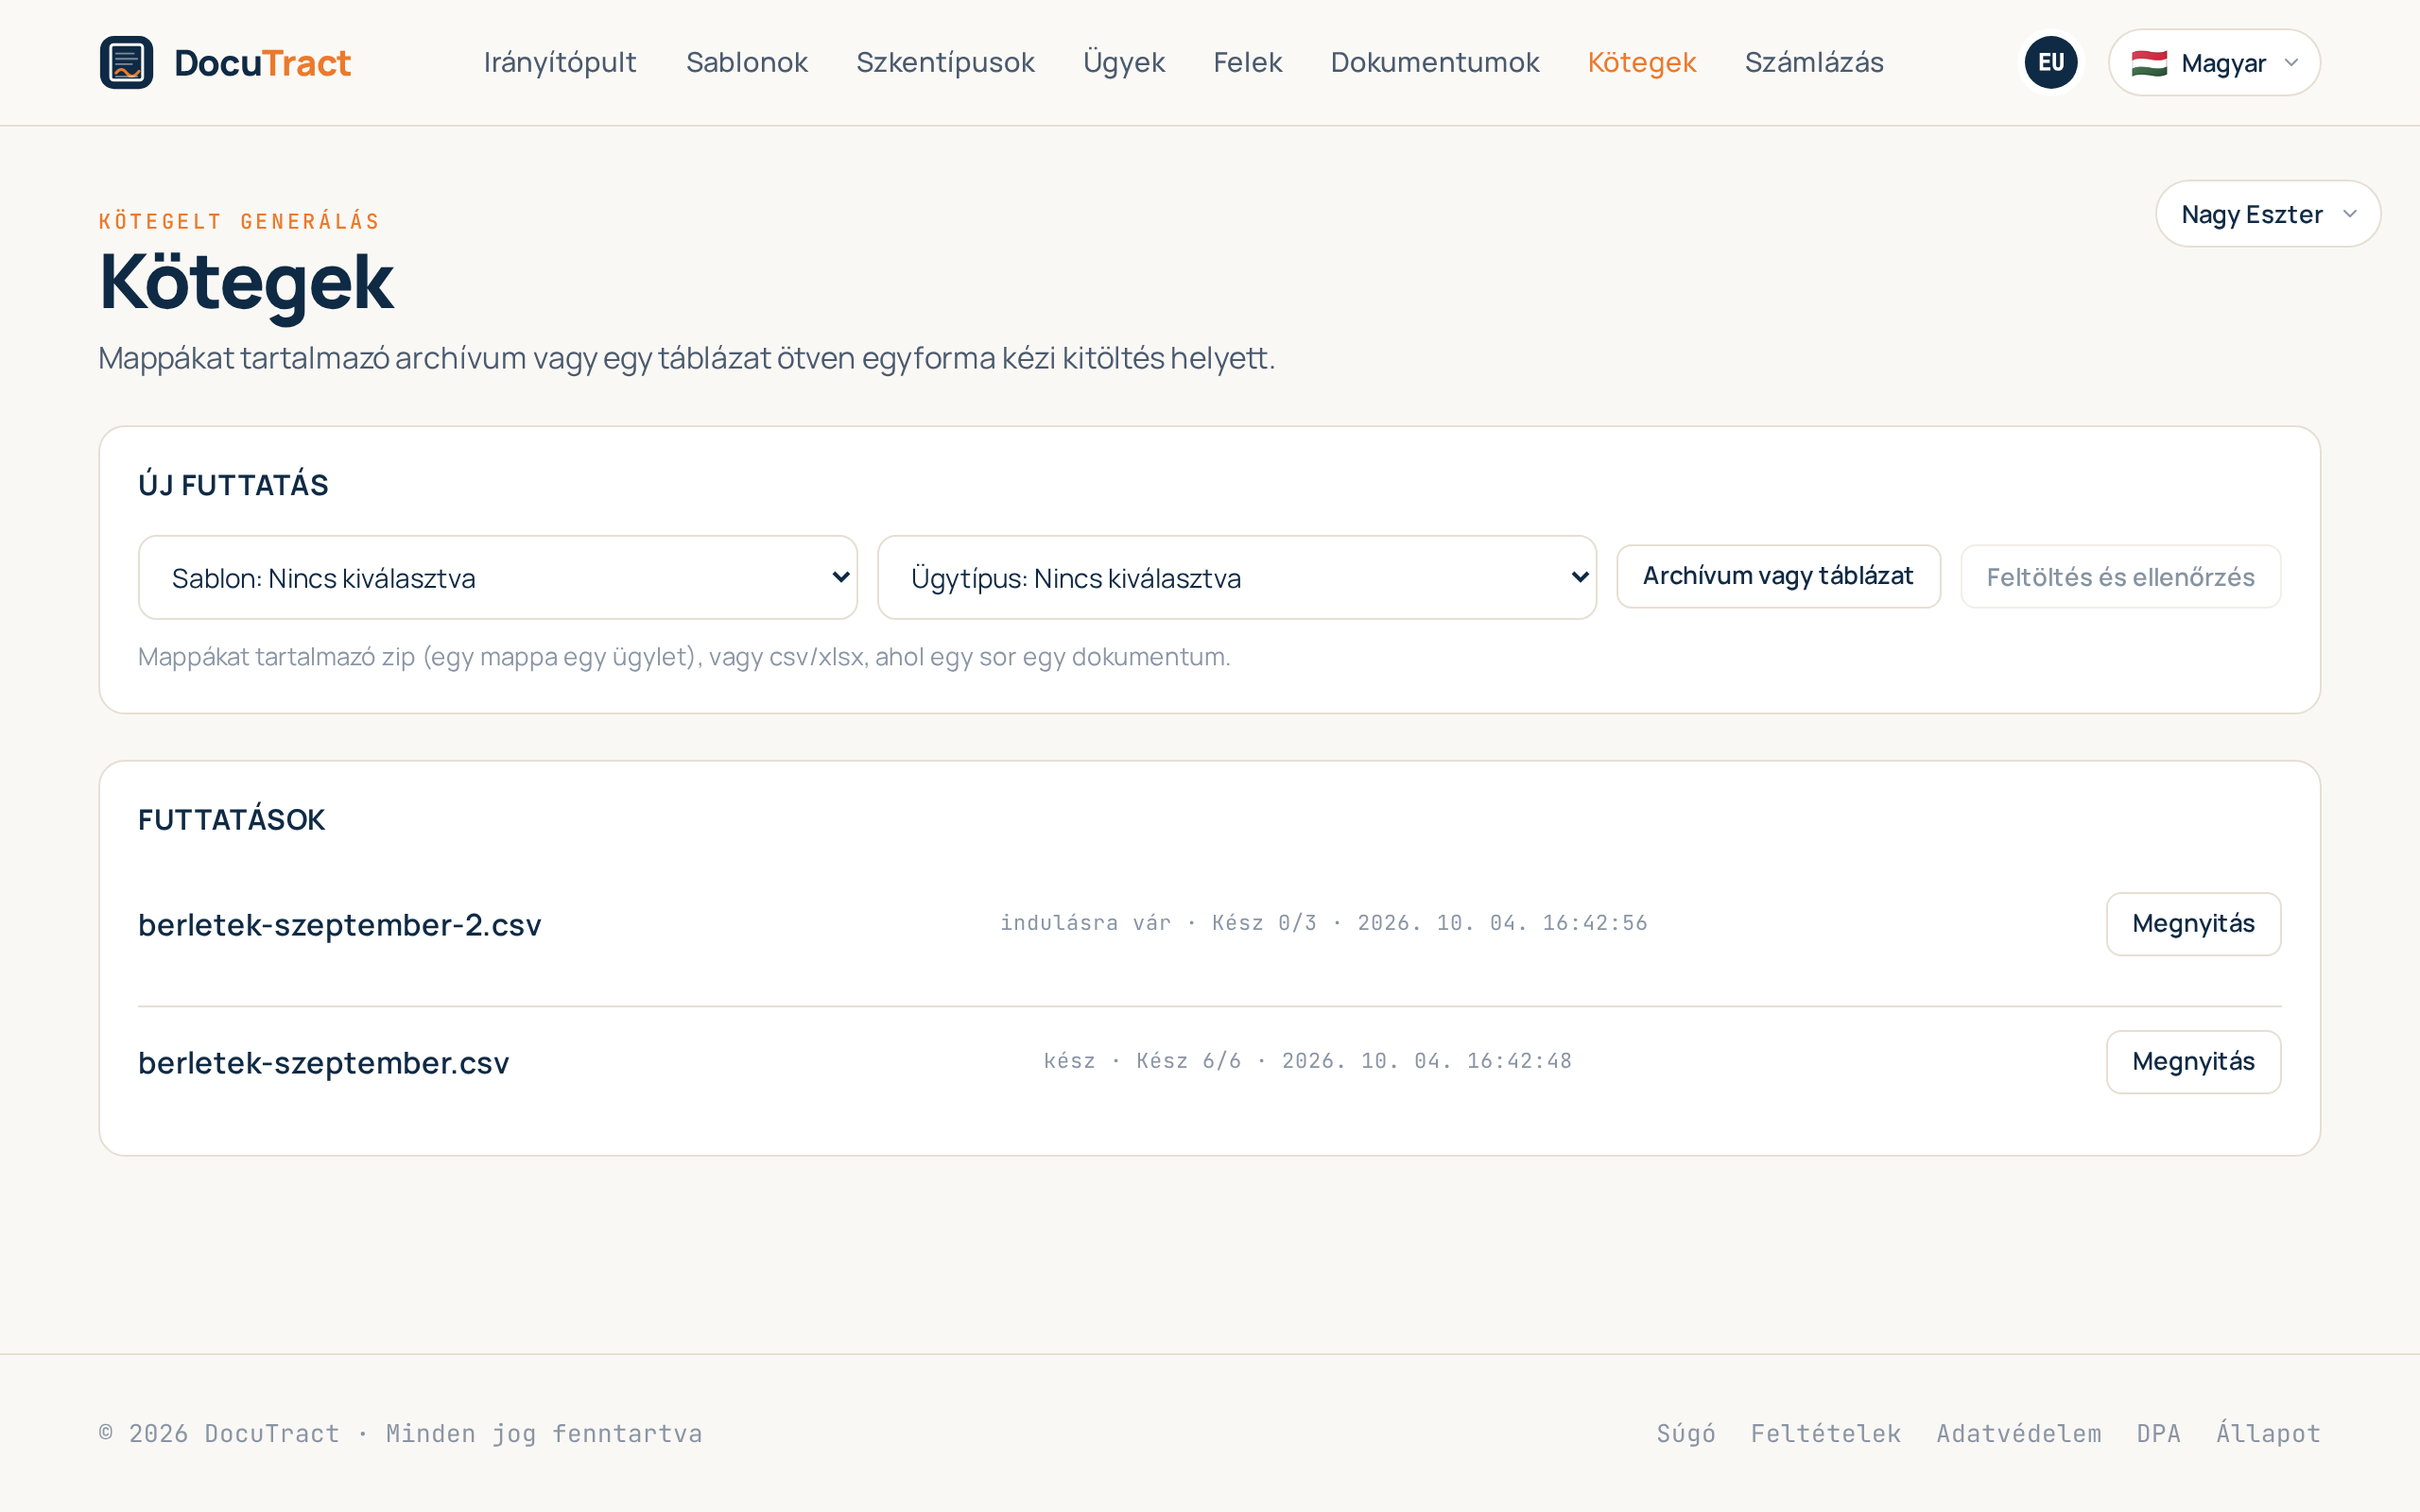The height and width of the screenshot is (1512, 2420).
Task: Click the Hungarian flag icon
Action: coord(2149,63)
